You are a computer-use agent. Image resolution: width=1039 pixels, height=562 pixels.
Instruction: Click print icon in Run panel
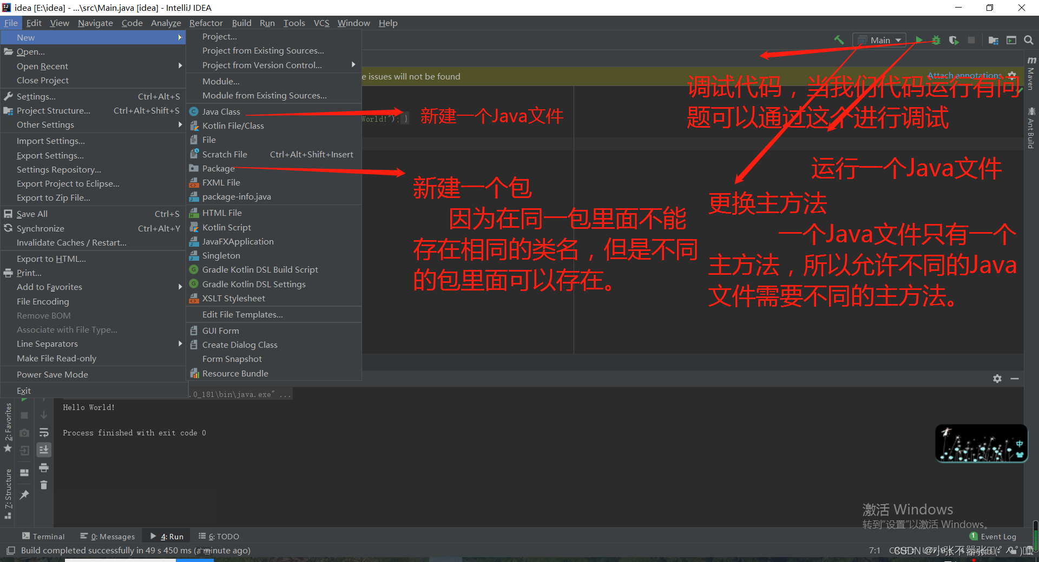(44, 467)
